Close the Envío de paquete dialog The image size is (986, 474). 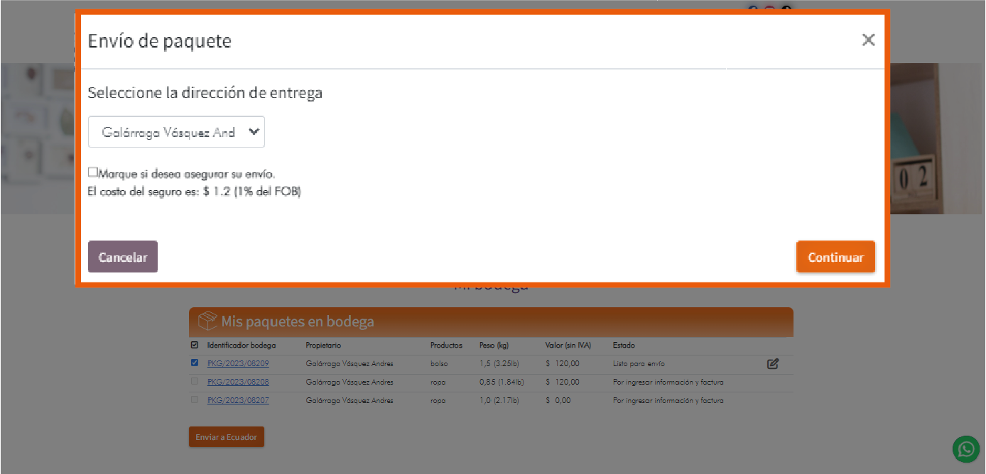(868, 40)
